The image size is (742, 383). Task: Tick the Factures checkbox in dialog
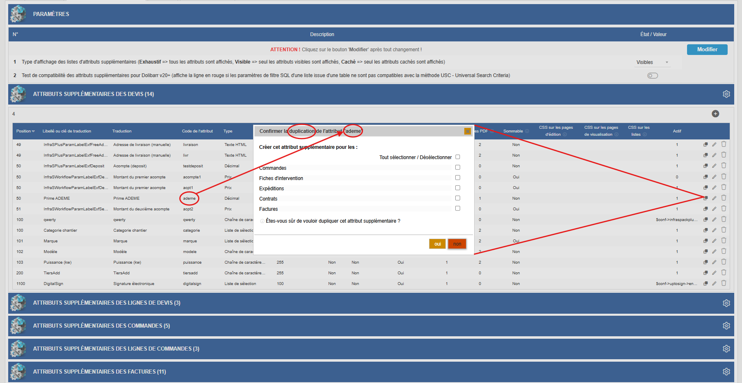458,208
